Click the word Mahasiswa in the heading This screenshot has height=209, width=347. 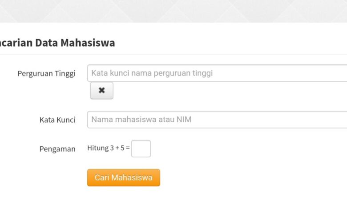[88, 43]
